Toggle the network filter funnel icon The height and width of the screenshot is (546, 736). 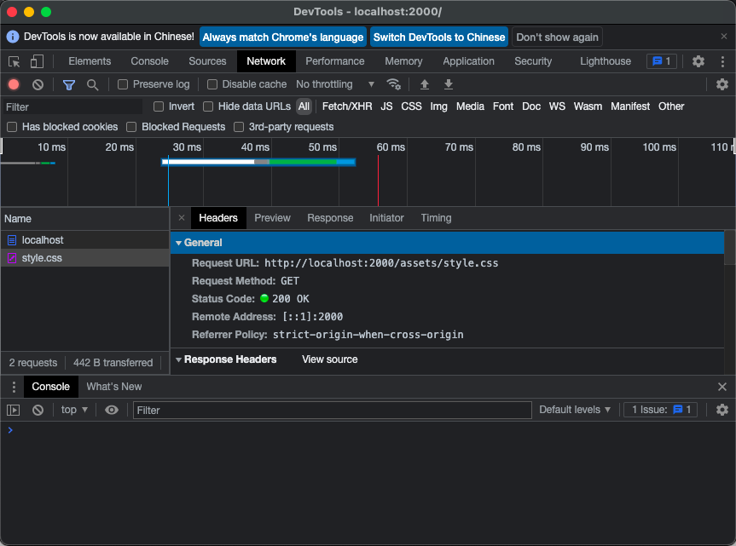point(69,85)
